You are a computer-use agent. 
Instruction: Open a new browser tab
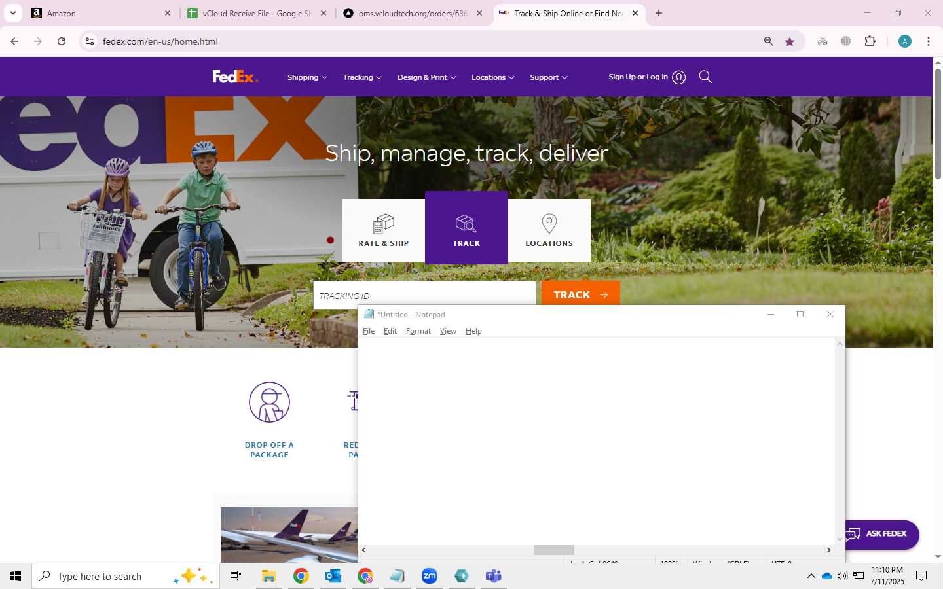tap(659, 13)
